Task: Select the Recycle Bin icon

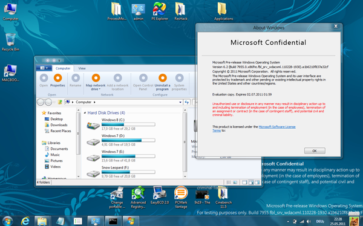Action: point(10,42)
